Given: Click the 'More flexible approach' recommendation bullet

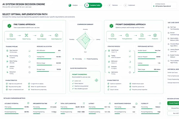Looking at the screenshot, I should 80,89.
